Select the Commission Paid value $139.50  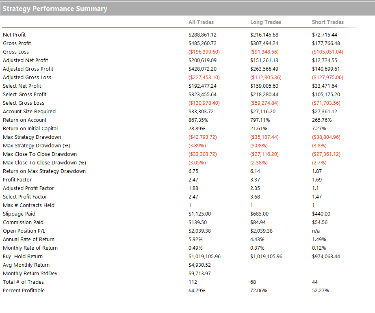[198, 222]
